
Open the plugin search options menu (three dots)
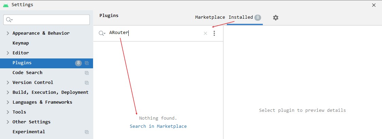[214, 33]
